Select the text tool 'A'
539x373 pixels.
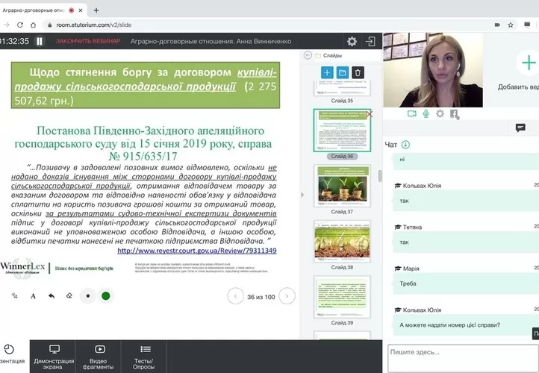click(33, 296)
